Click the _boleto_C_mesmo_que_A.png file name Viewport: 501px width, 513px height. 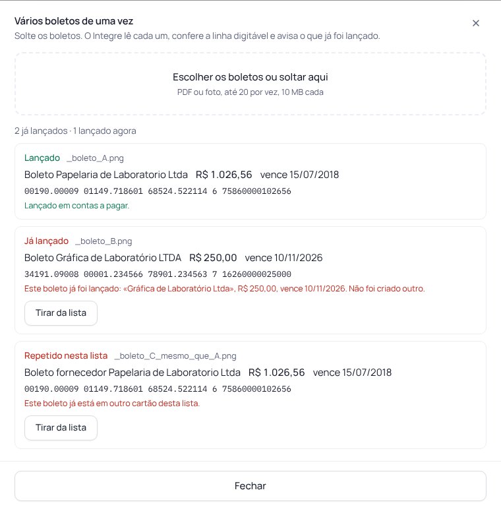point(175,356)
